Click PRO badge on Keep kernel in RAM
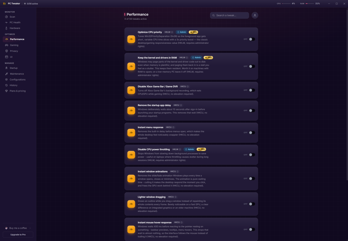The width and height of the screenshot is (348, 241). coord(208,58)
